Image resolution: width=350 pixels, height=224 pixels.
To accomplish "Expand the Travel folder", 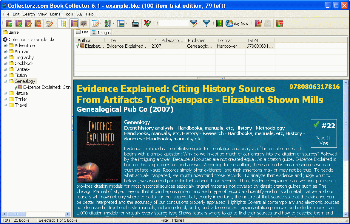I will 5,105.
